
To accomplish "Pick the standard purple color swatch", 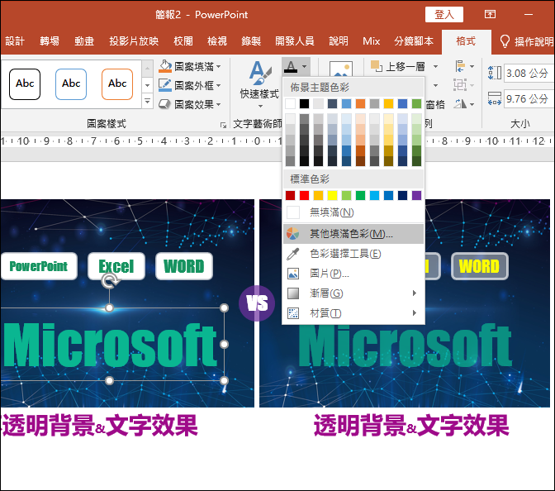I will [416, 195].
